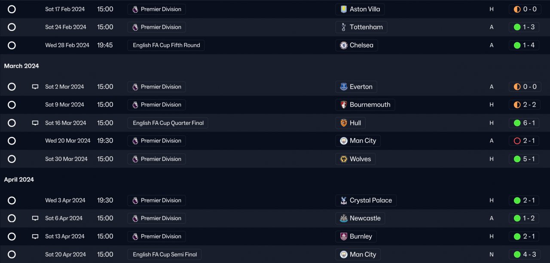Click the Tottenham club crest
The height and width of the screenshot is (263, 550).
(x=344, y=27)
